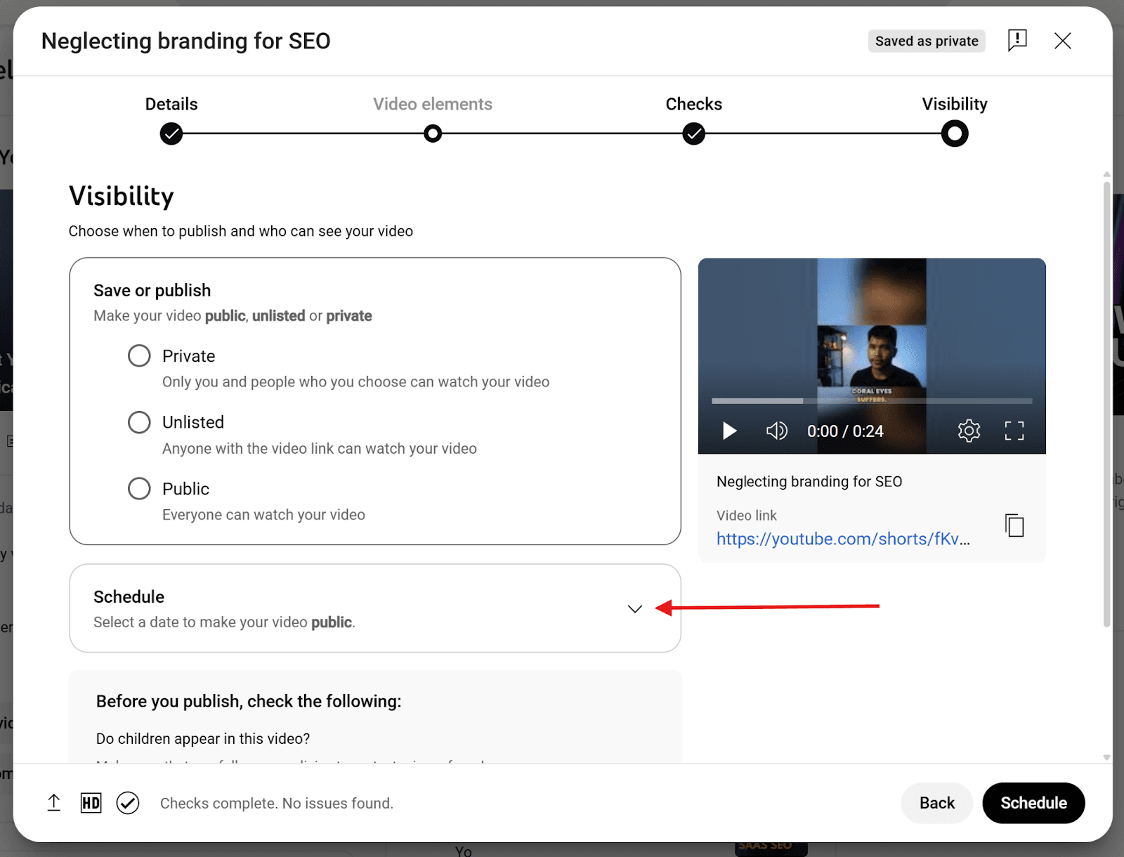Open the youtube.com/shorts video link
1124x857 pixels.
pos(843,539)
